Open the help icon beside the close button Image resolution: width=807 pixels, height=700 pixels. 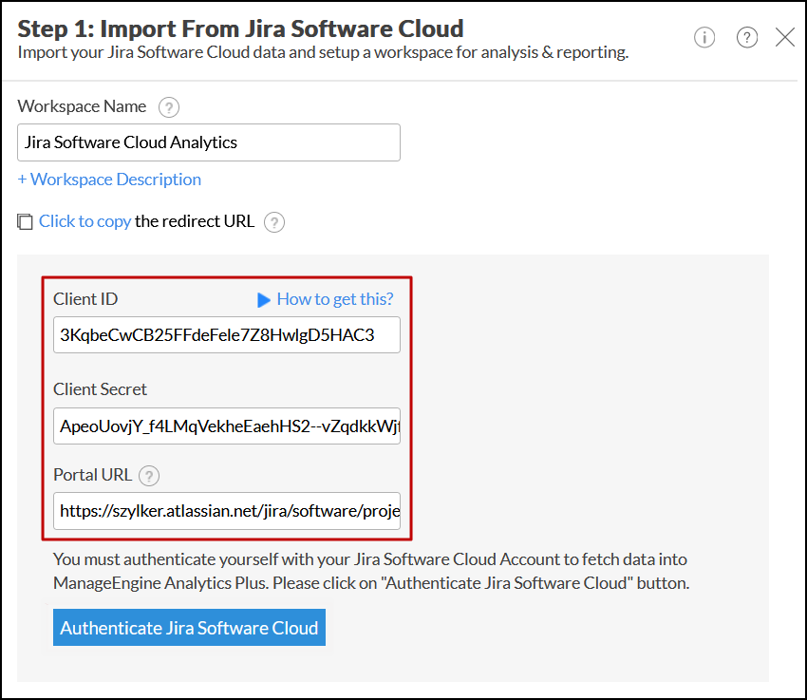pos(747,37)
